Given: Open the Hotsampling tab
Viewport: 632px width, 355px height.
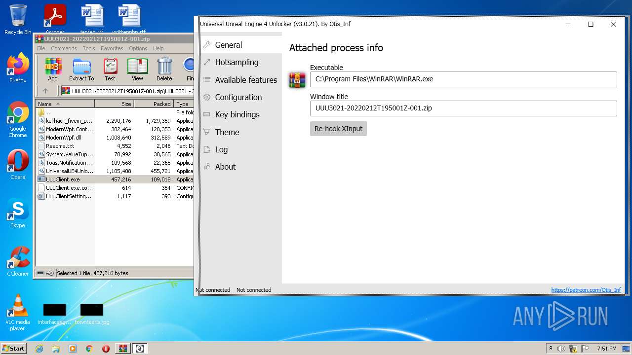Looking at the screenshot, I should pyautogui.click(x=241, y=62).
